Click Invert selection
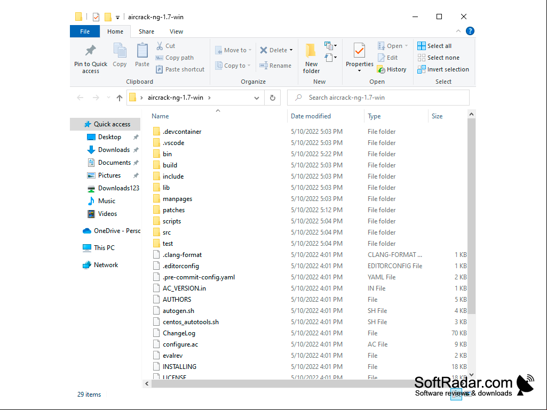The width and height of the screenshot is (547, 410). tap(443, 69)
